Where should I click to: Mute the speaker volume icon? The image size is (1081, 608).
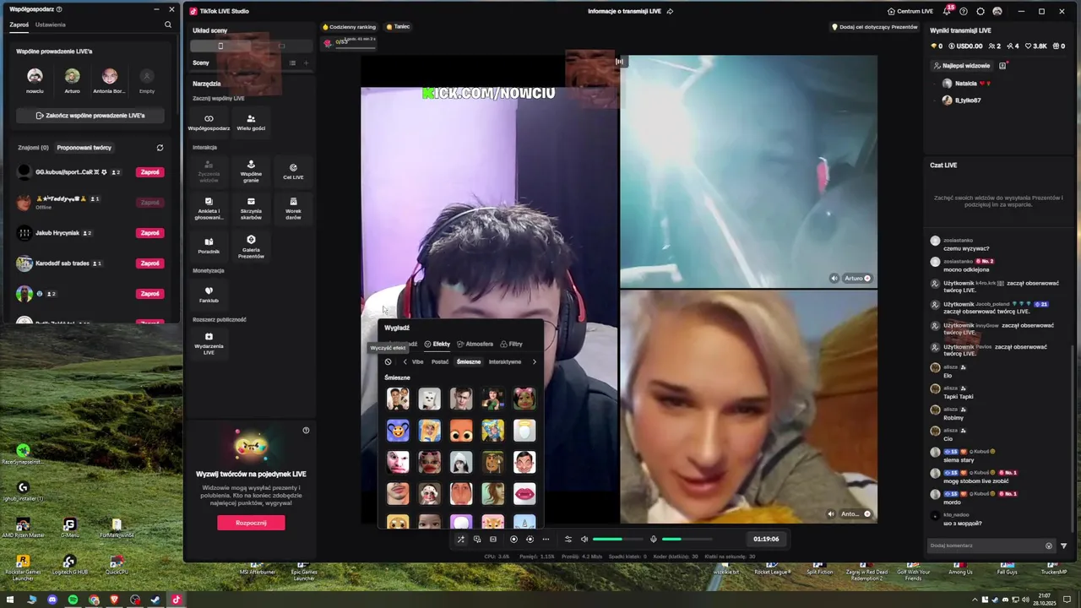click(x=583, y=539)
